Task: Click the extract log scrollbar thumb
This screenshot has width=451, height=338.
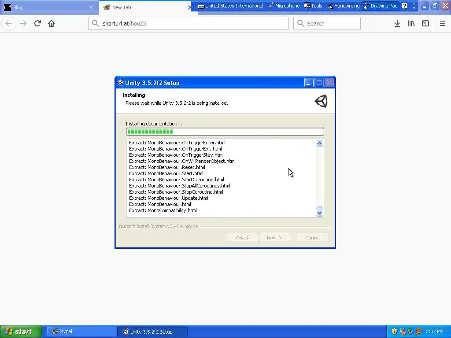Action: 320,208
